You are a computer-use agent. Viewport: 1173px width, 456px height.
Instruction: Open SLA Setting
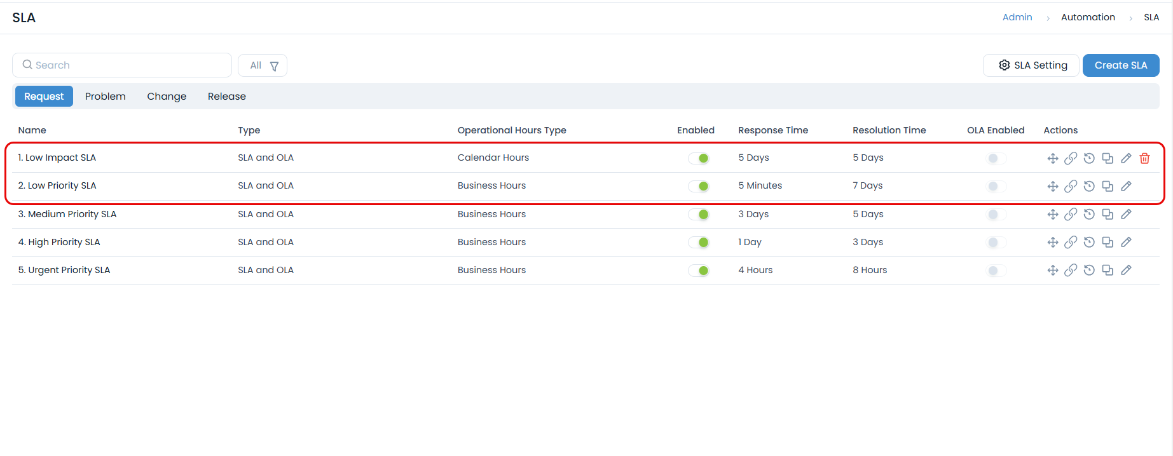point(1031,65)
